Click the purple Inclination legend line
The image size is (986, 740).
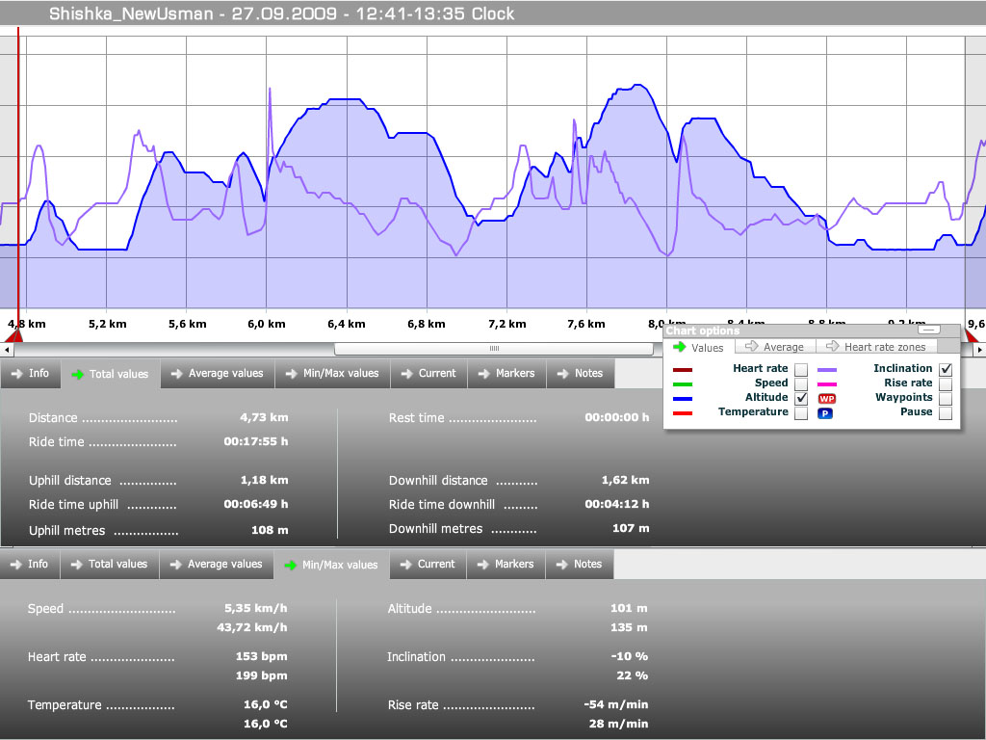click(x=826, y=369)
